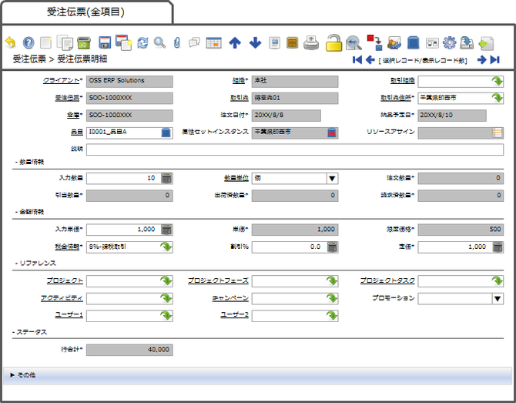This screenshot has height=403, width=516.
Task: Go to next record blue right arrow
Action: click(x=482, y=60)
